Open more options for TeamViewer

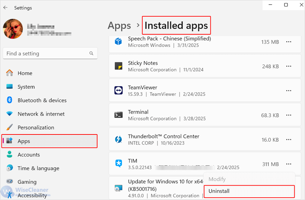[289, 91]
